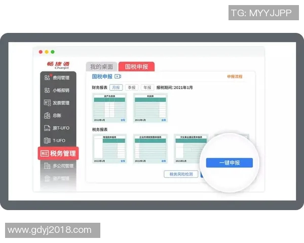Click the 税务报表 section label
The height and width of the screenshot is (243, 304).
pos(100,130)
